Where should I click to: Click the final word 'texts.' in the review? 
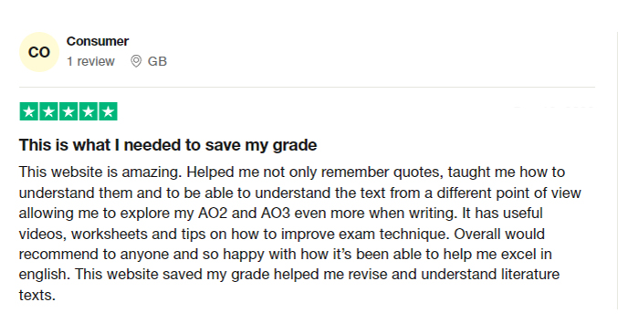click(37, 295)
